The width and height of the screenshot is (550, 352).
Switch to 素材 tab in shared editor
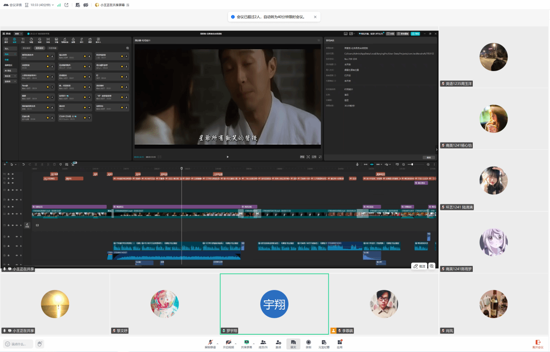pyautogui.click(x=6, y=40)
